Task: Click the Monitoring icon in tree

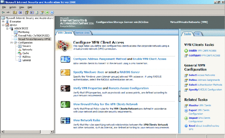Action: [16, 32]
